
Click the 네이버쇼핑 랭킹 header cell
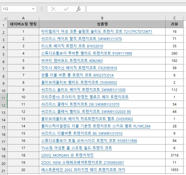click(x=23, y=24)
